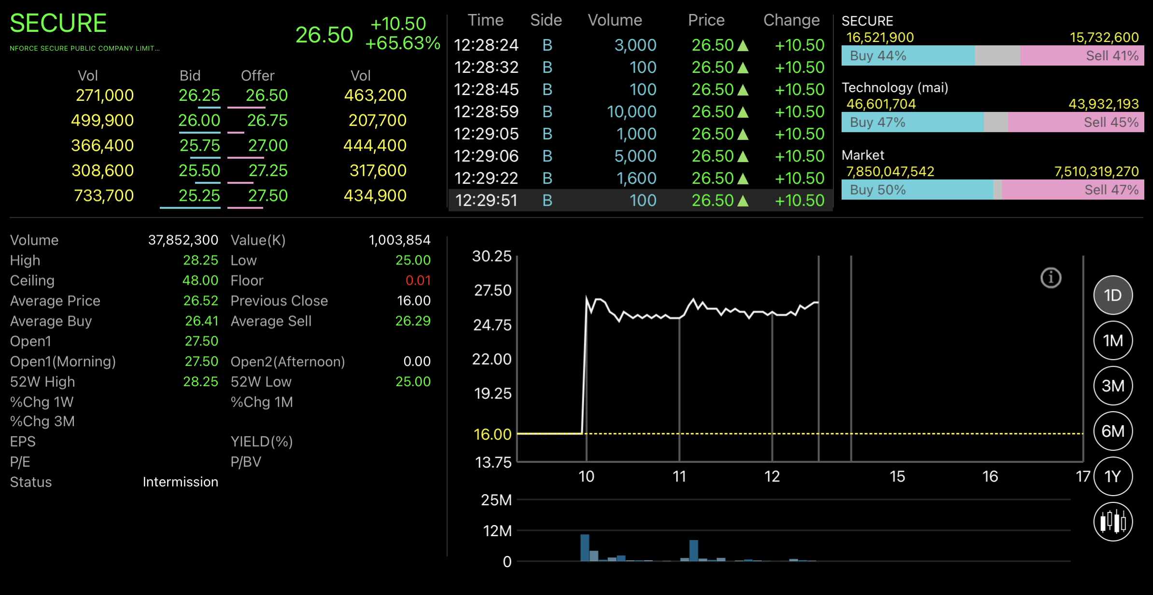Click the Change column header

click(791, 20)
